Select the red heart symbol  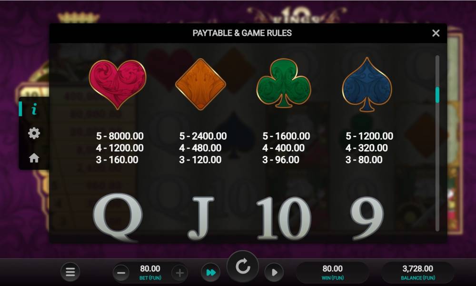click(x=118, y=84)
